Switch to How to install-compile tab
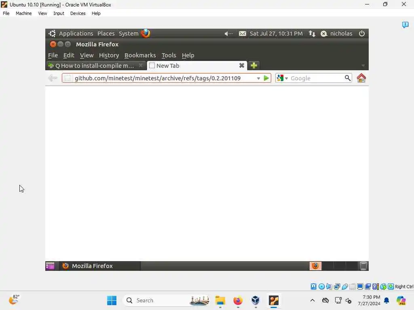The image size is (414, 310). [95, 65]
